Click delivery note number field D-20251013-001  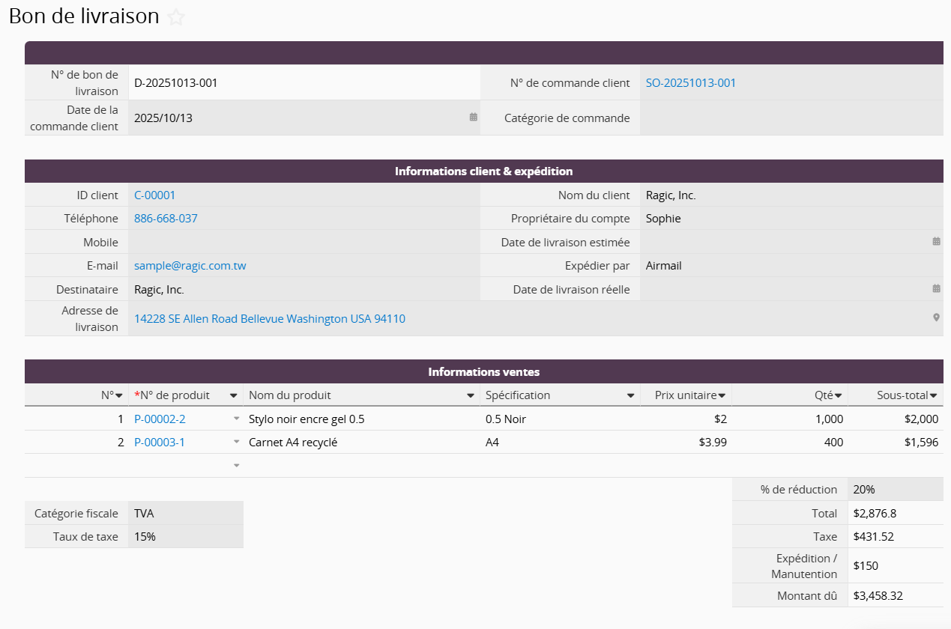tap(304, 83)
